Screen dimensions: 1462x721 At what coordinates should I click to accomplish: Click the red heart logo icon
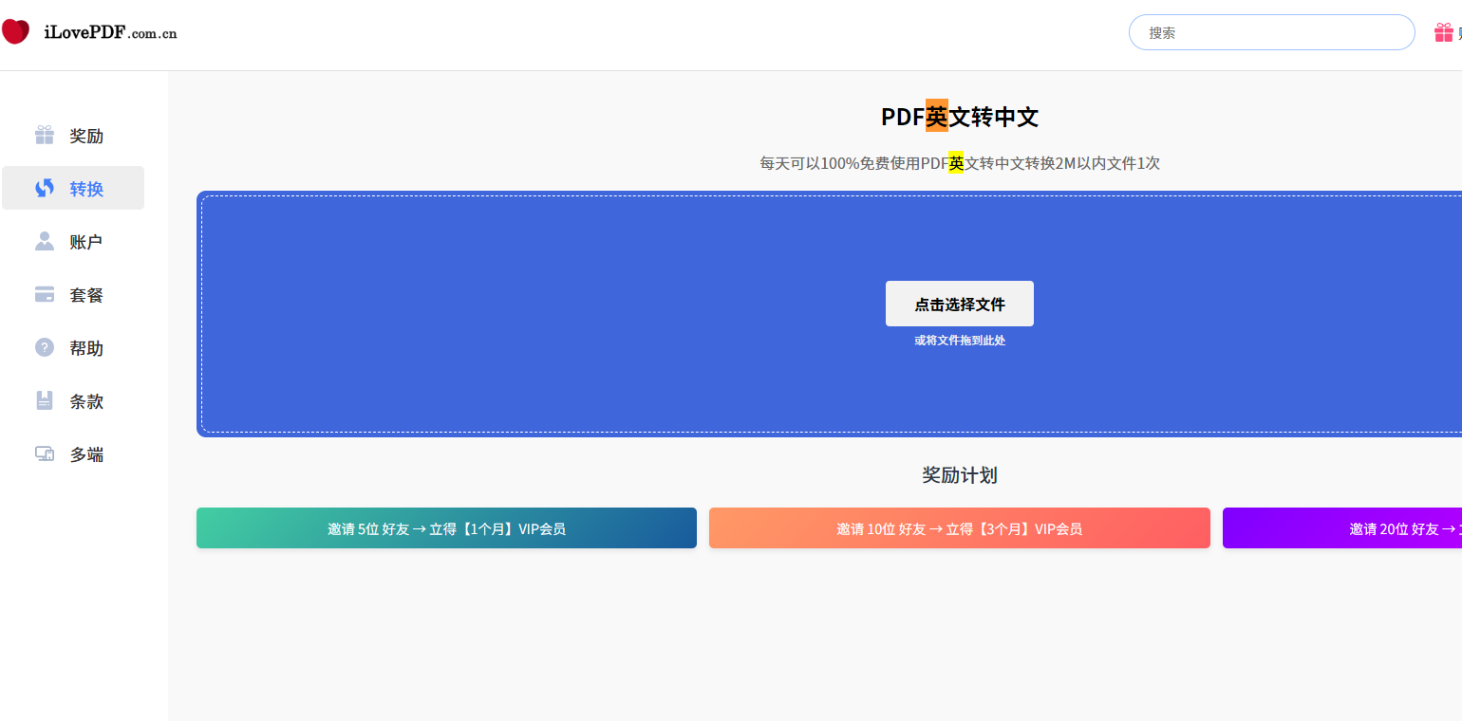pos(15,32)
